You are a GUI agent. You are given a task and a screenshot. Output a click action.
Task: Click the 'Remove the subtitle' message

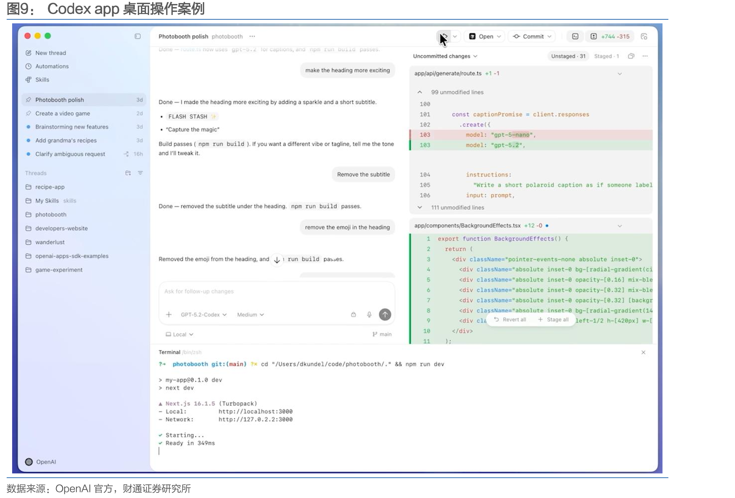point(363,174)
